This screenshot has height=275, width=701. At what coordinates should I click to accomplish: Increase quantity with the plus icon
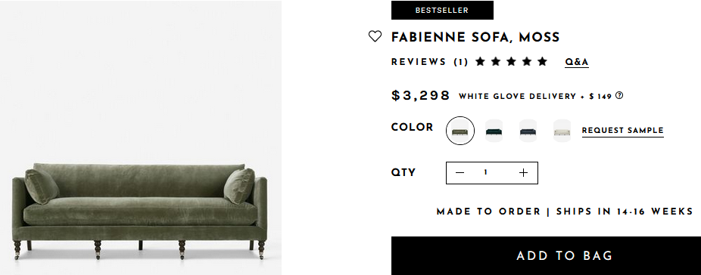tap(524, 173)
